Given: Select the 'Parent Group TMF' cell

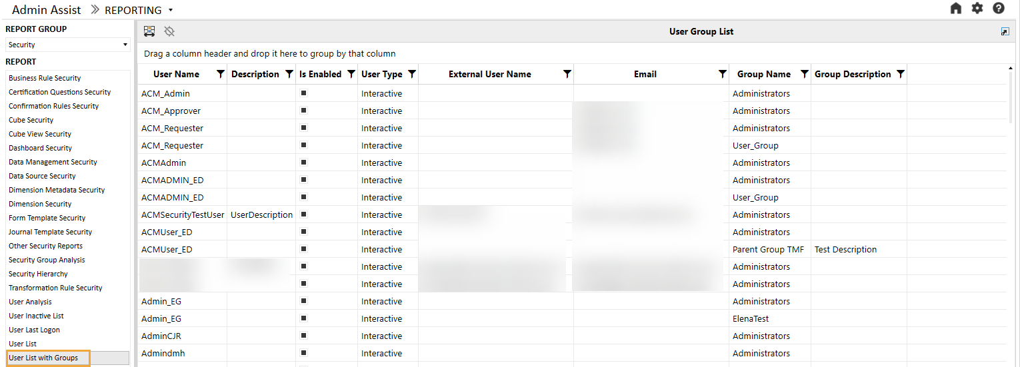Looking at the screenshot, I should (x=770, y=249).
